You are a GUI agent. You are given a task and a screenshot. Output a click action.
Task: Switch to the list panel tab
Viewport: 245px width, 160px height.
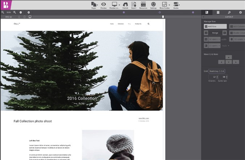pyautogui.click(x=218, y=12)
